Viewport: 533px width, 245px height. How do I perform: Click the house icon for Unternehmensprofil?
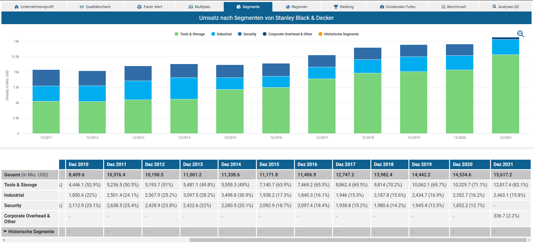tap(16, 7)
